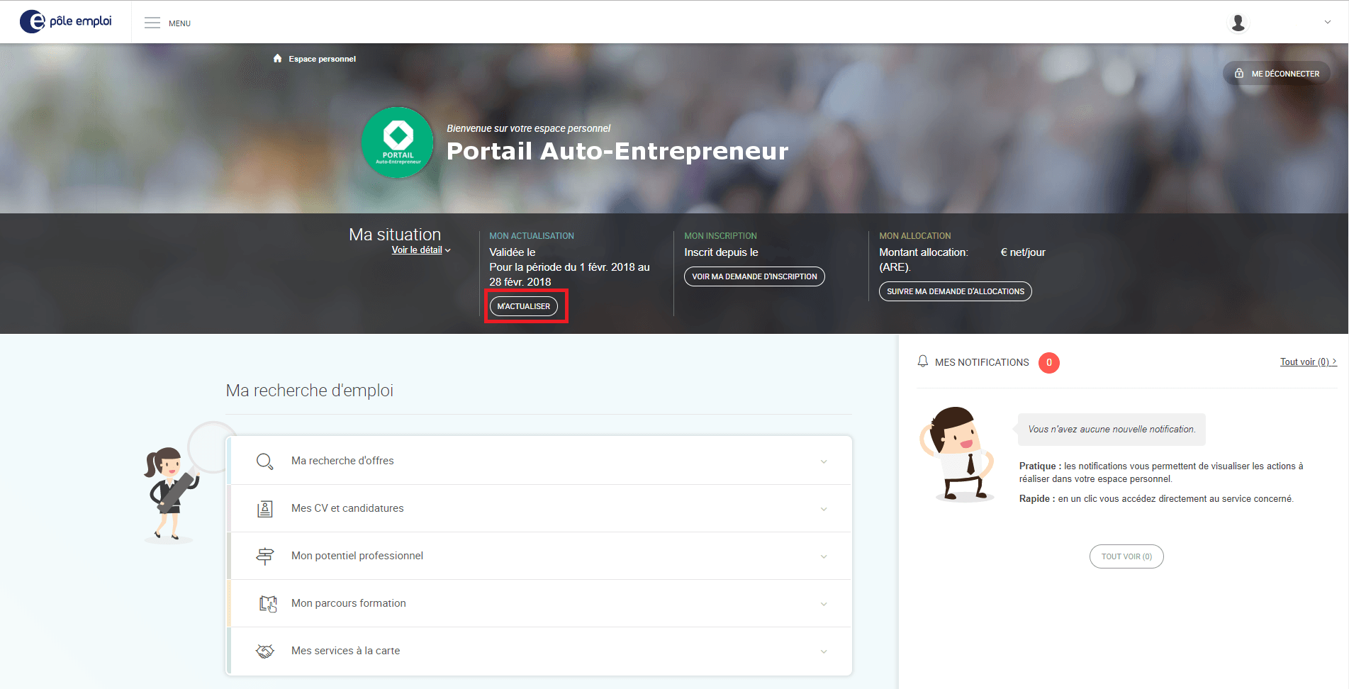
Task: Click 'Inscrit depuis le' text
Action: pyautogui.click(x=721, y=252)
